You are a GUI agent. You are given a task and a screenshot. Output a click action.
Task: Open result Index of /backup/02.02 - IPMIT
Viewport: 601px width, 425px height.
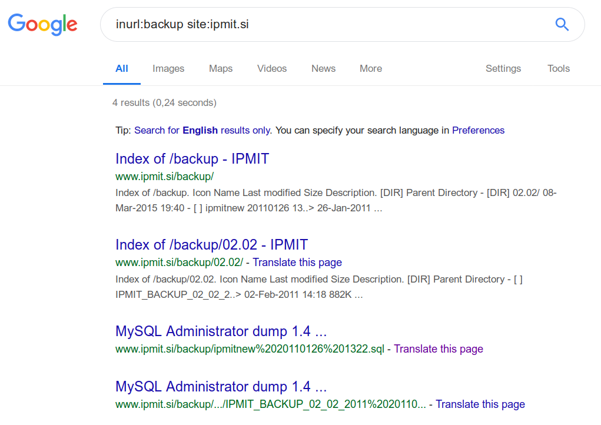coord(211,244)
